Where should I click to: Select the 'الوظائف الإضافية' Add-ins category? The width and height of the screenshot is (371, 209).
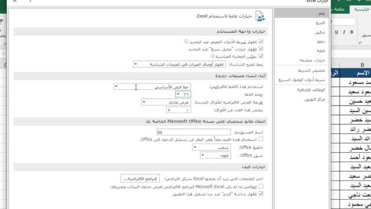point(301,90)
